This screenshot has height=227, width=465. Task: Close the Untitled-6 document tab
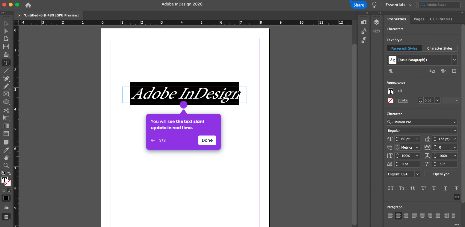tap(19, 15)
